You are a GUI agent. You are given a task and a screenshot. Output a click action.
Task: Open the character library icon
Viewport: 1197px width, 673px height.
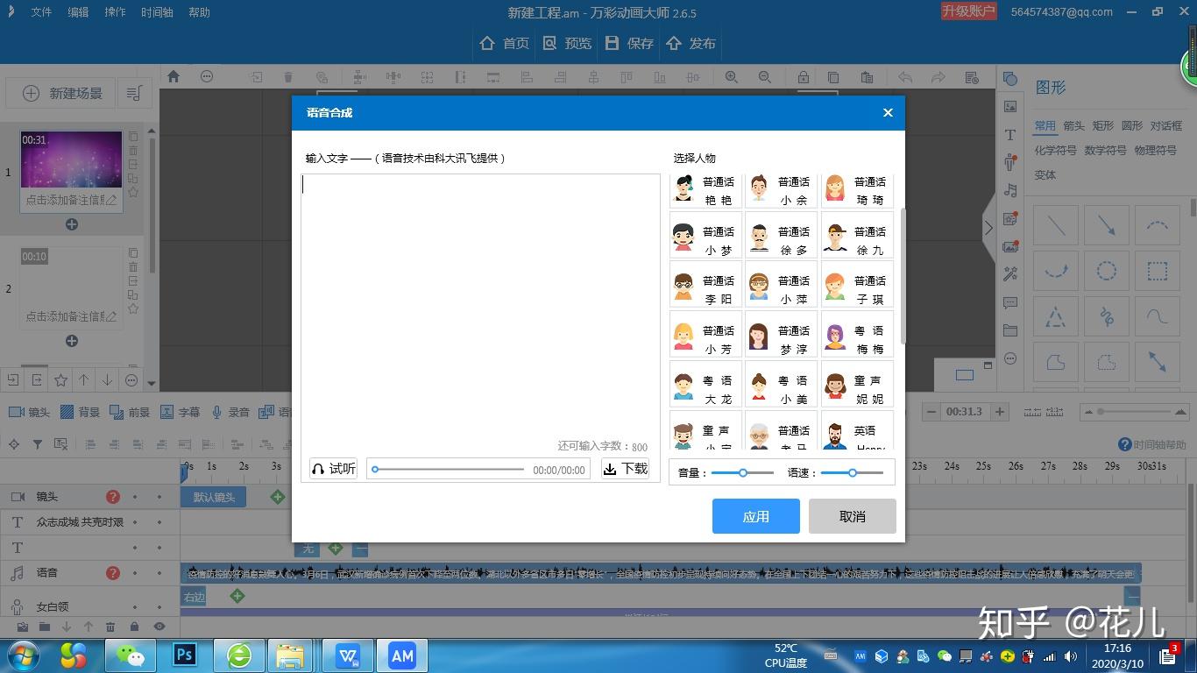pos(1010,163)
